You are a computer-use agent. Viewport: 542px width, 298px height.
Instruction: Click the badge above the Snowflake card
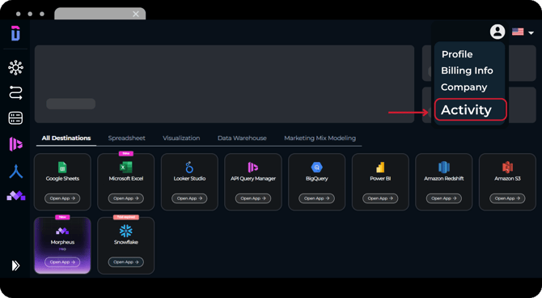(126, 217)
